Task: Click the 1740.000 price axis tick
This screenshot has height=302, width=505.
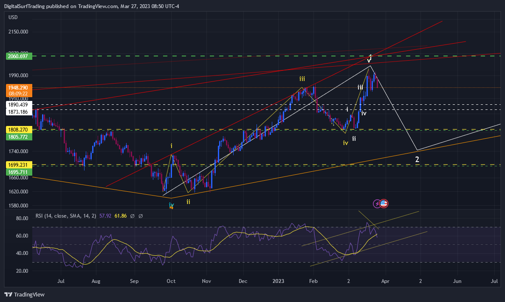Action: tap(18, 151)
